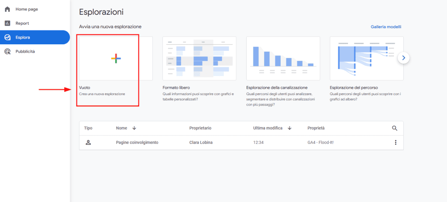Select the Formato libero template thumbnail

pos(199,59)
